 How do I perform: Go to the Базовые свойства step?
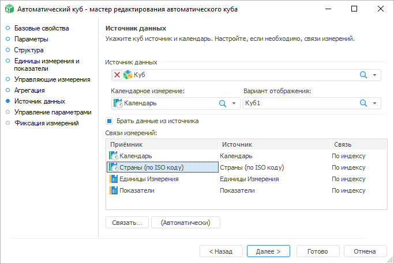(x=41, y=28)
